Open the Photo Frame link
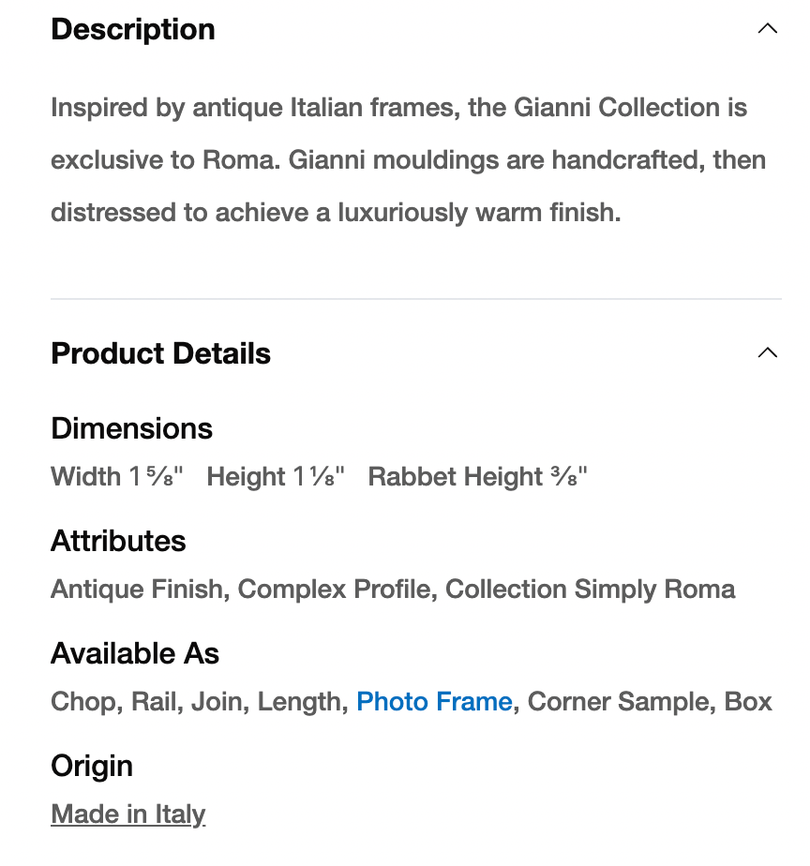The height and width of the screenshot is (866, 810). tap(434, 701)
